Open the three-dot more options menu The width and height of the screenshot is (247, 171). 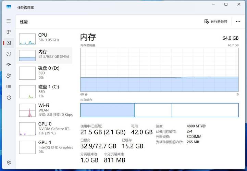[238, 21]
